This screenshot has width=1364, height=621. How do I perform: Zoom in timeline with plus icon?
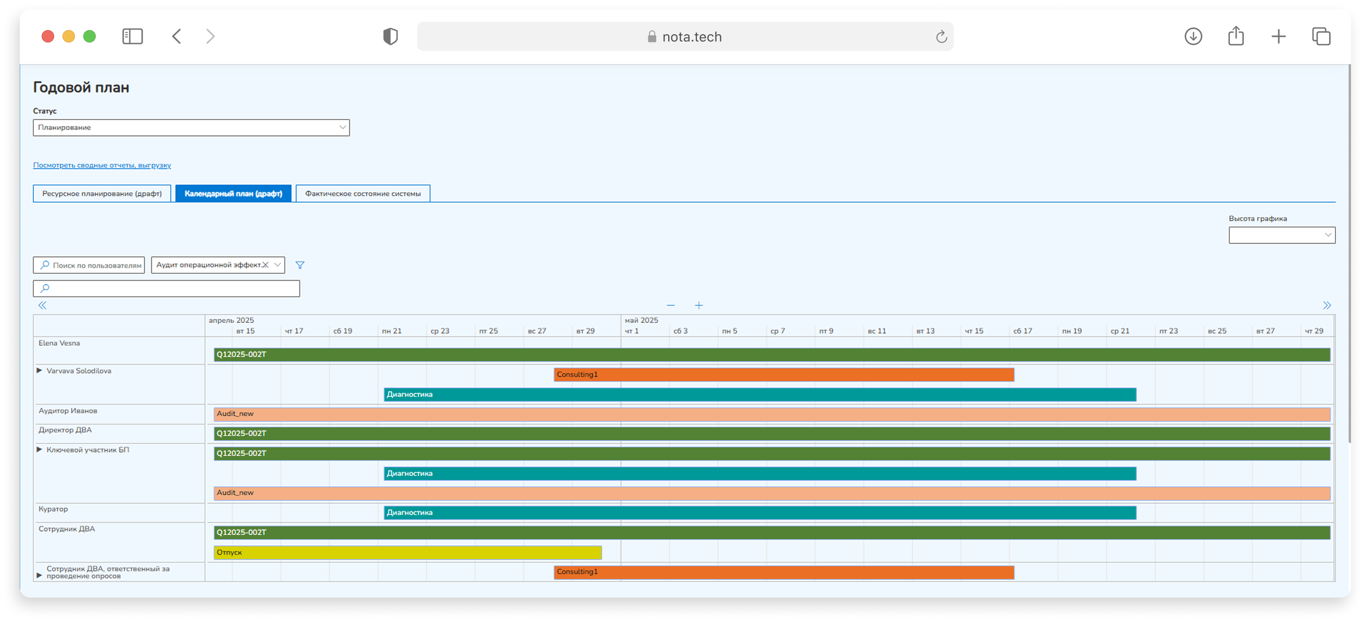tap(698, 305)
